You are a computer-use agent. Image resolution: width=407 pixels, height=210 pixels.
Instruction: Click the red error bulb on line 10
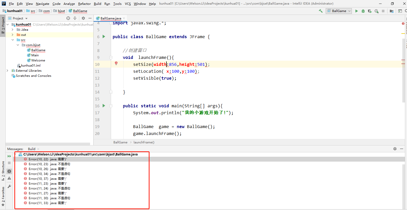(116, 63)
